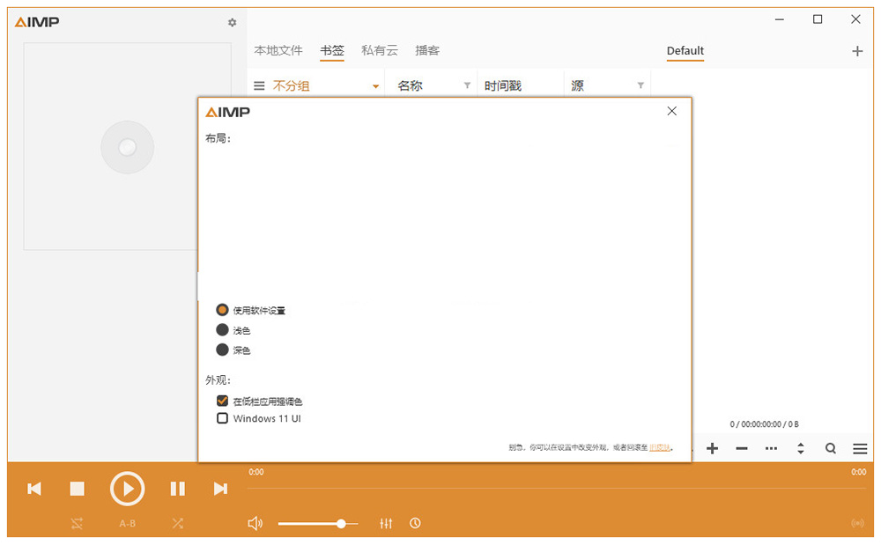
Task: Open playlist search with the magnifier icon
Action: (x=830, y=448)
